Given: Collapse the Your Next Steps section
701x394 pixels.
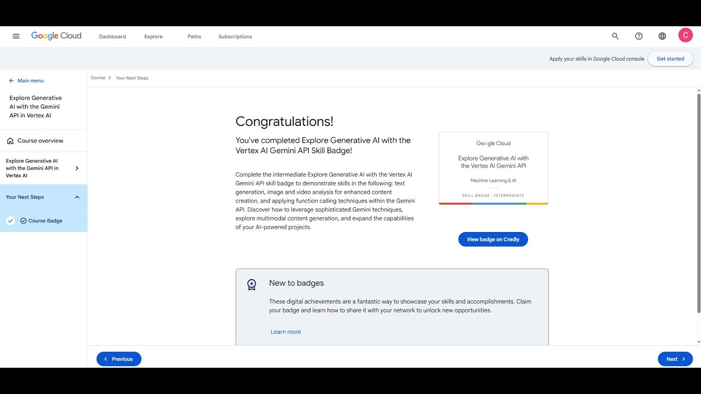Looking at the screenshot, I should point(77,197).
